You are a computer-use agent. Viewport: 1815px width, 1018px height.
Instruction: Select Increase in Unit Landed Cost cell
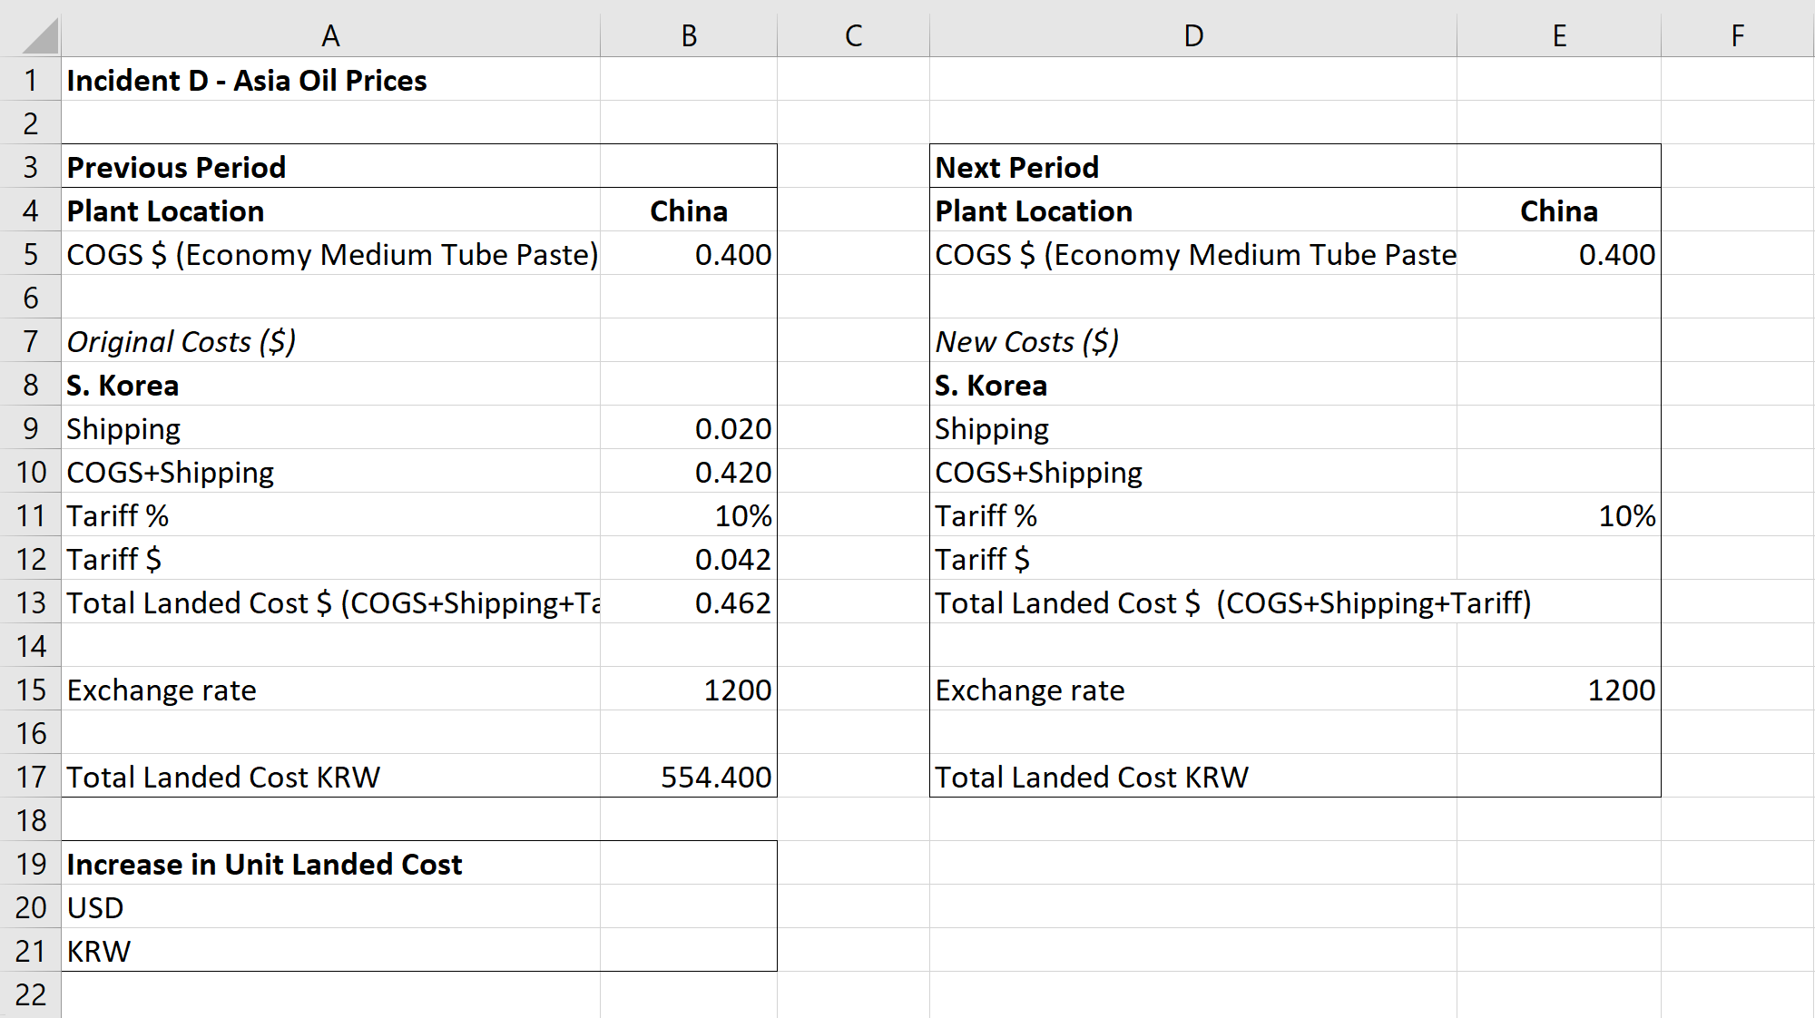pos(265,865)
